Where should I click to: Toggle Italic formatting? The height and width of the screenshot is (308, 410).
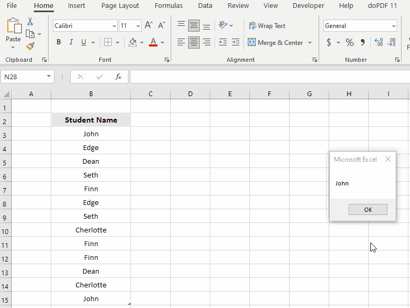(x=71, y=42)
